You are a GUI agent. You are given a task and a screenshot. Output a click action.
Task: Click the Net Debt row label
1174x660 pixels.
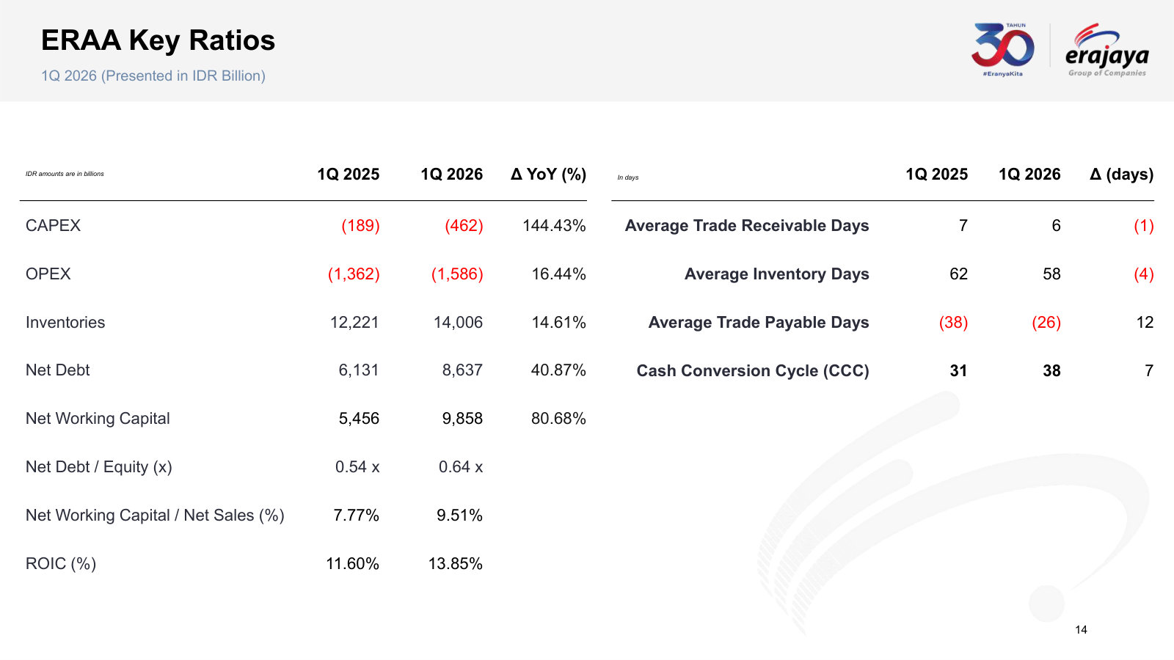(x=57, y=370)
